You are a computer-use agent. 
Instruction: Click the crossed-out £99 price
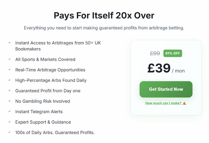point(155,53)
